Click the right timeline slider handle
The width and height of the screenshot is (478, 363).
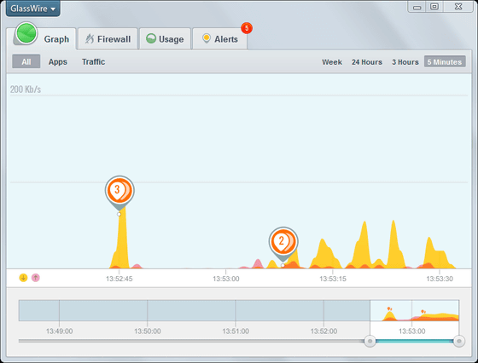pyautogui.click(x=459, y=341)
